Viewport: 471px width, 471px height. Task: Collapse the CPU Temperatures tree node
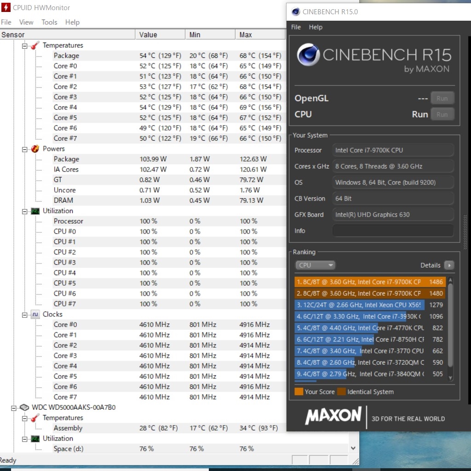pos(25,46)
